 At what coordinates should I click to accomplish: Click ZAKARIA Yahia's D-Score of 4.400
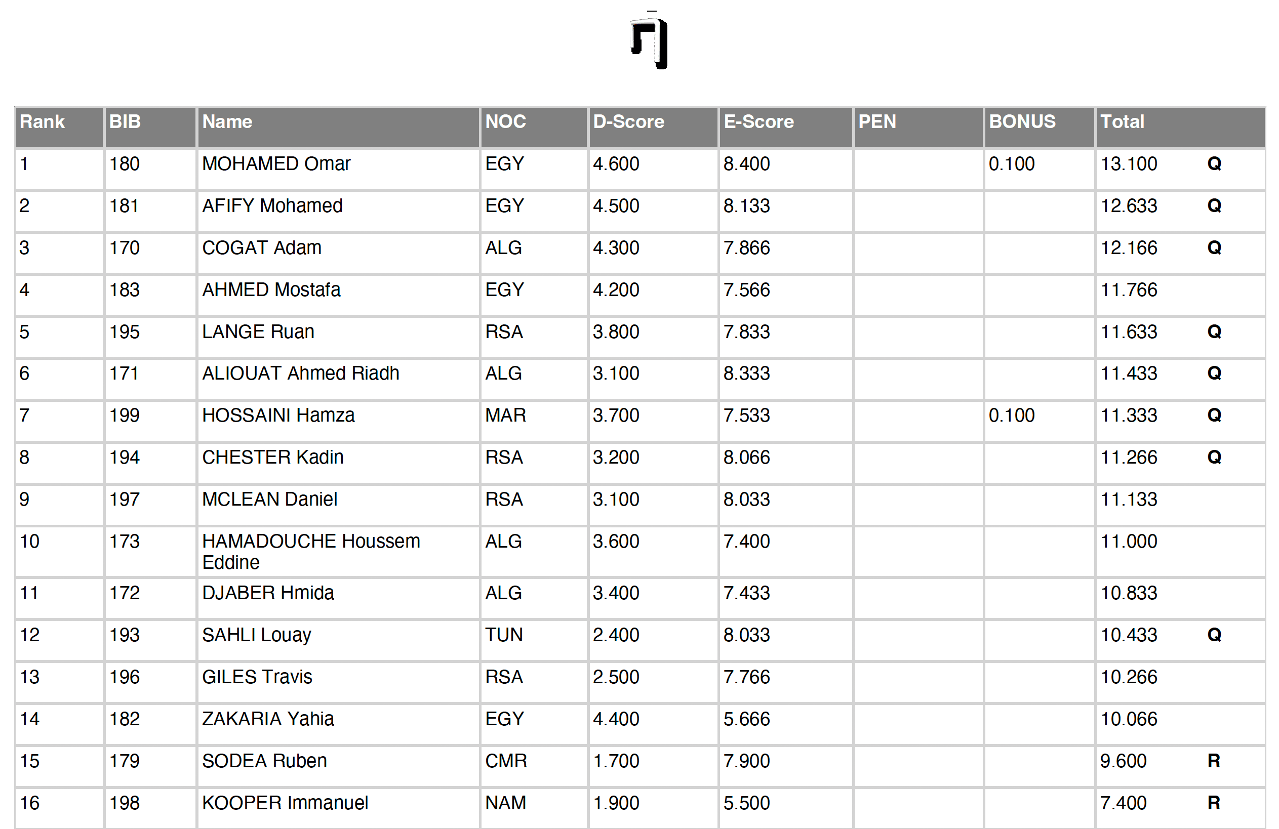pos(616,719)
